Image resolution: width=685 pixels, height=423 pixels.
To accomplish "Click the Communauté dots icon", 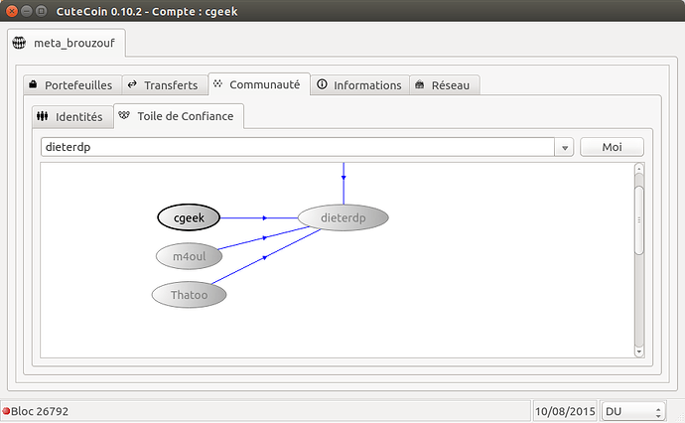I will click(217, 83).
